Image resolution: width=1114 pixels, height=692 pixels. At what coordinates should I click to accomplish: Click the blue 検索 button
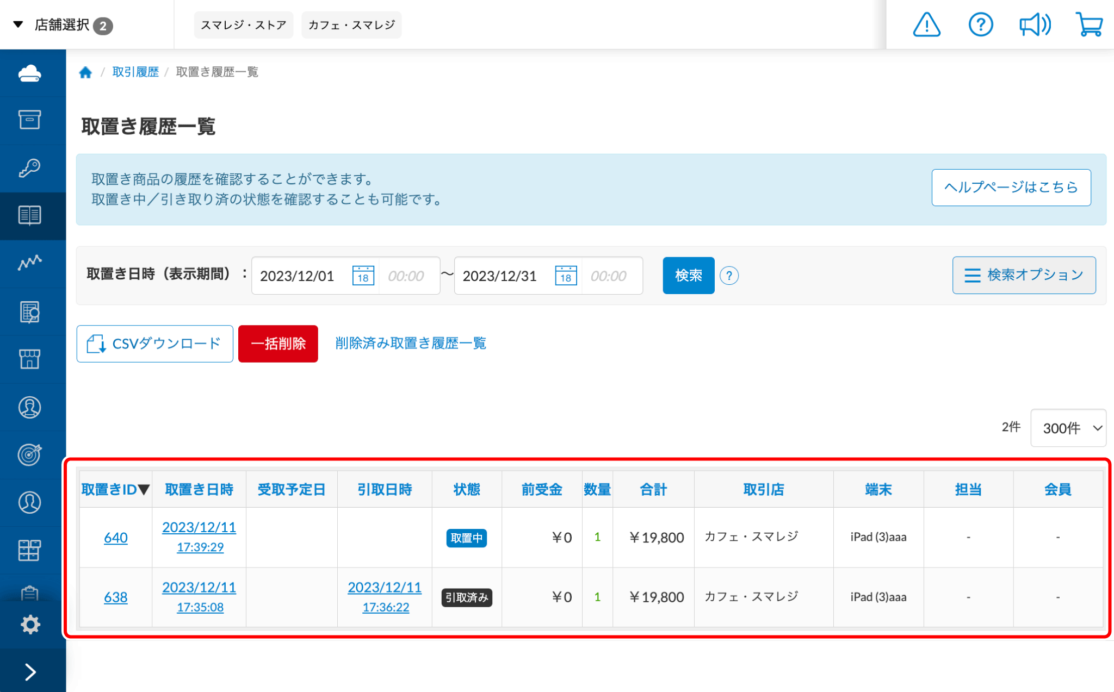pos(689,276)
